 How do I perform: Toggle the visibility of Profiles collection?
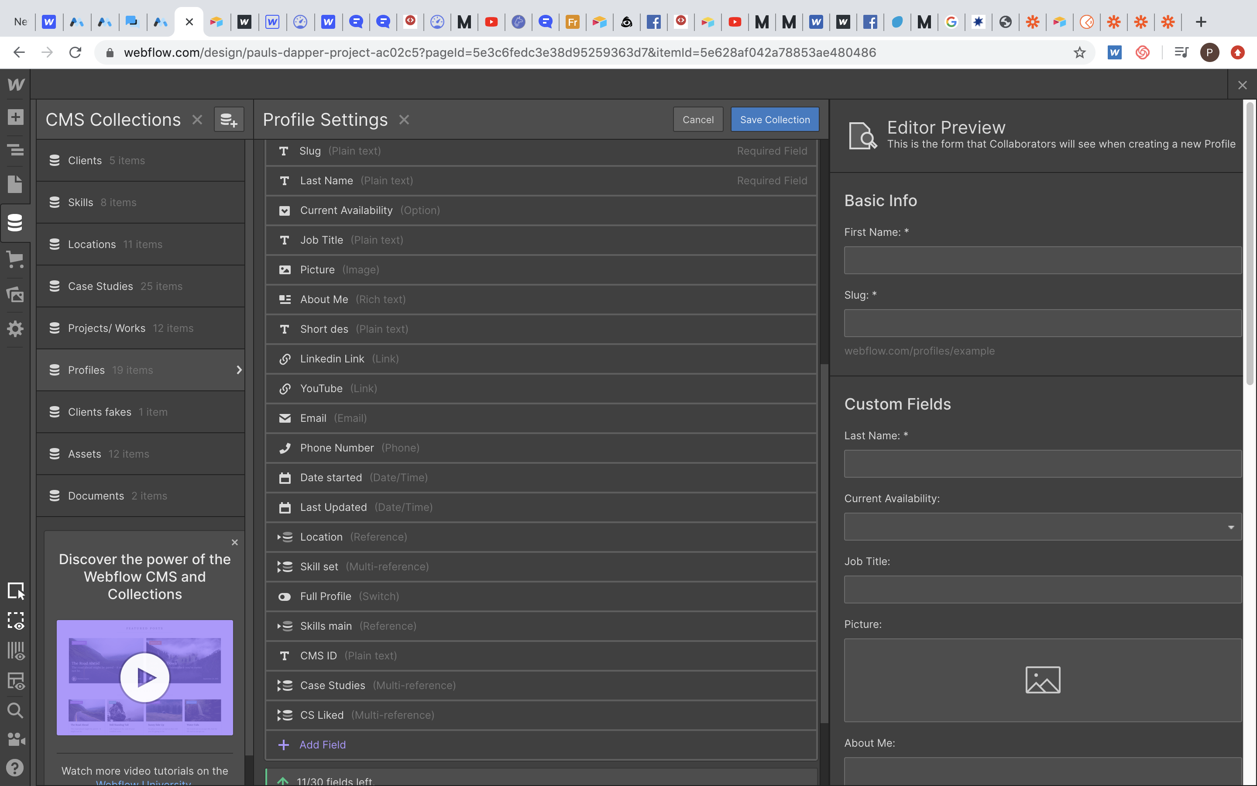pyautogui.click(x=239, y=369)
